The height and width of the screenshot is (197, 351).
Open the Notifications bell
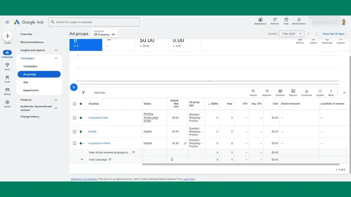[299, 21]
